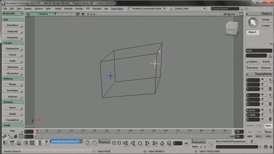Click the r rotate tool button

tap(270, 95)
